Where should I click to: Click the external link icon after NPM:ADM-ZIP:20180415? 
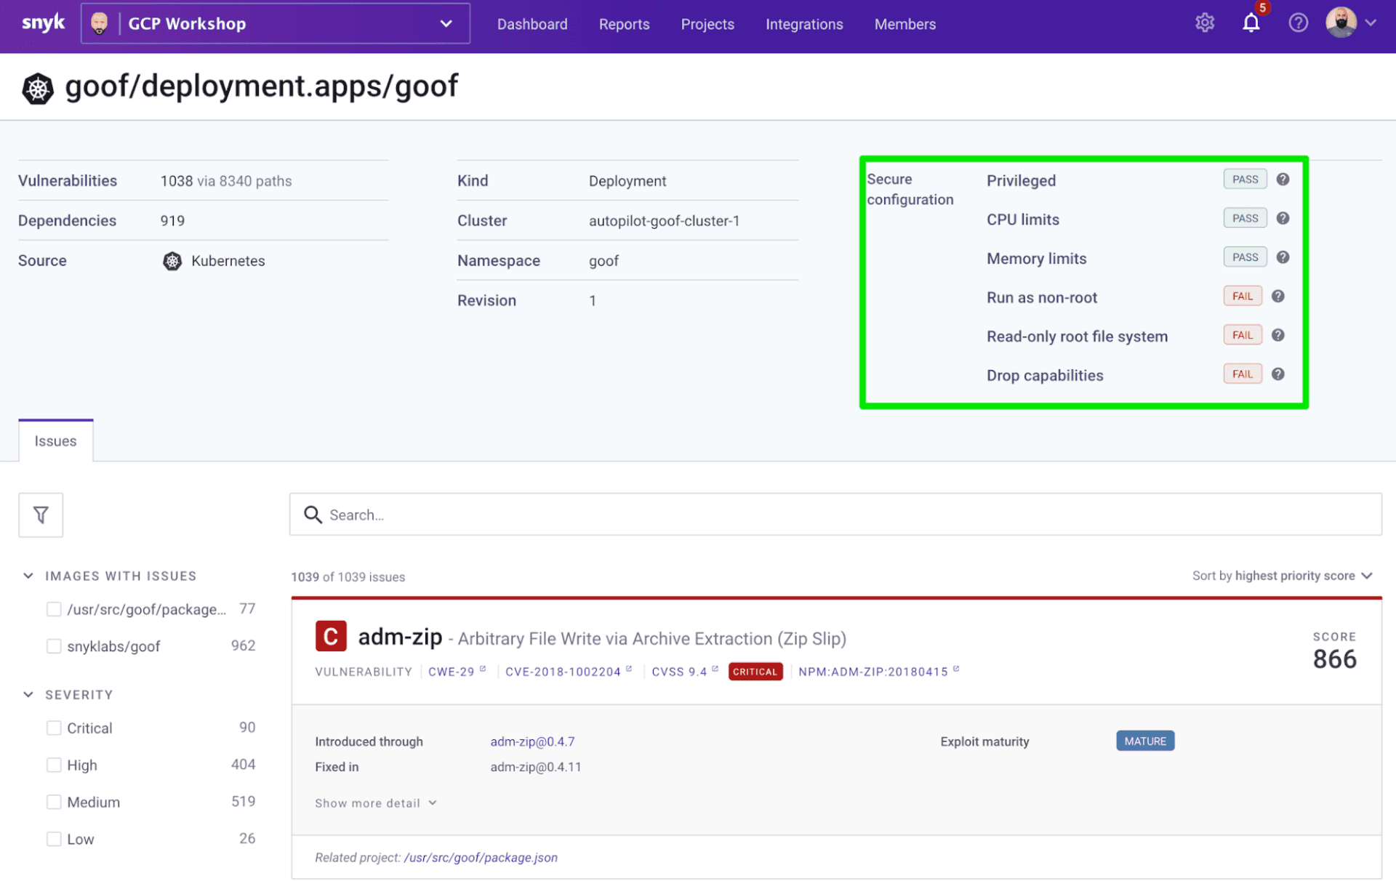click(956, 669)
